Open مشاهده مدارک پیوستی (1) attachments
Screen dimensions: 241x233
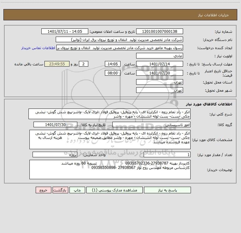(x=115, y=190)
